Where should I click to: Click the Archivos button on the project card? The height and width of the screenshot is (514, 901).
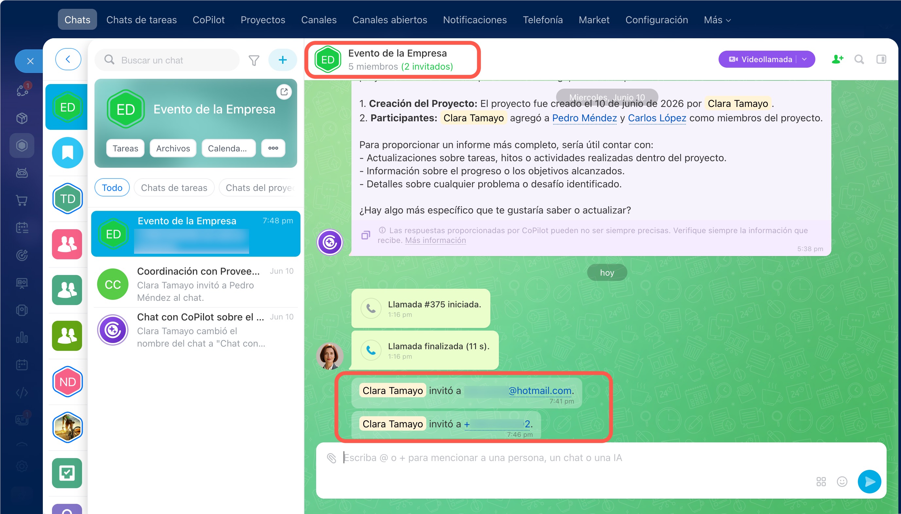[x=173, y=148]
